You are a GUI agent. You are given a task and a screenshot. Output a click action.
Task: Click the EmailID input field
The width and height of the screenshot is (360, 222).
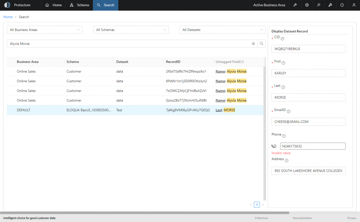coord(308,122)
